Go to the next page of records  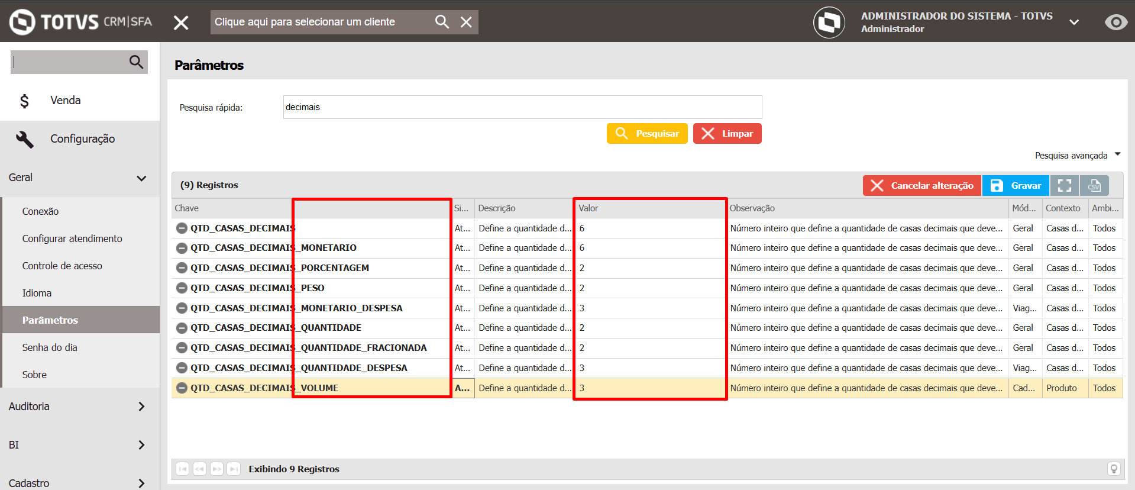[217, 469]
